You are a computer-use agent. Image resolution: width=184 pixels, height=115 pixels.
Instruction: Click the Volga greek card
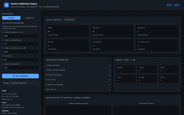[126, 79]
